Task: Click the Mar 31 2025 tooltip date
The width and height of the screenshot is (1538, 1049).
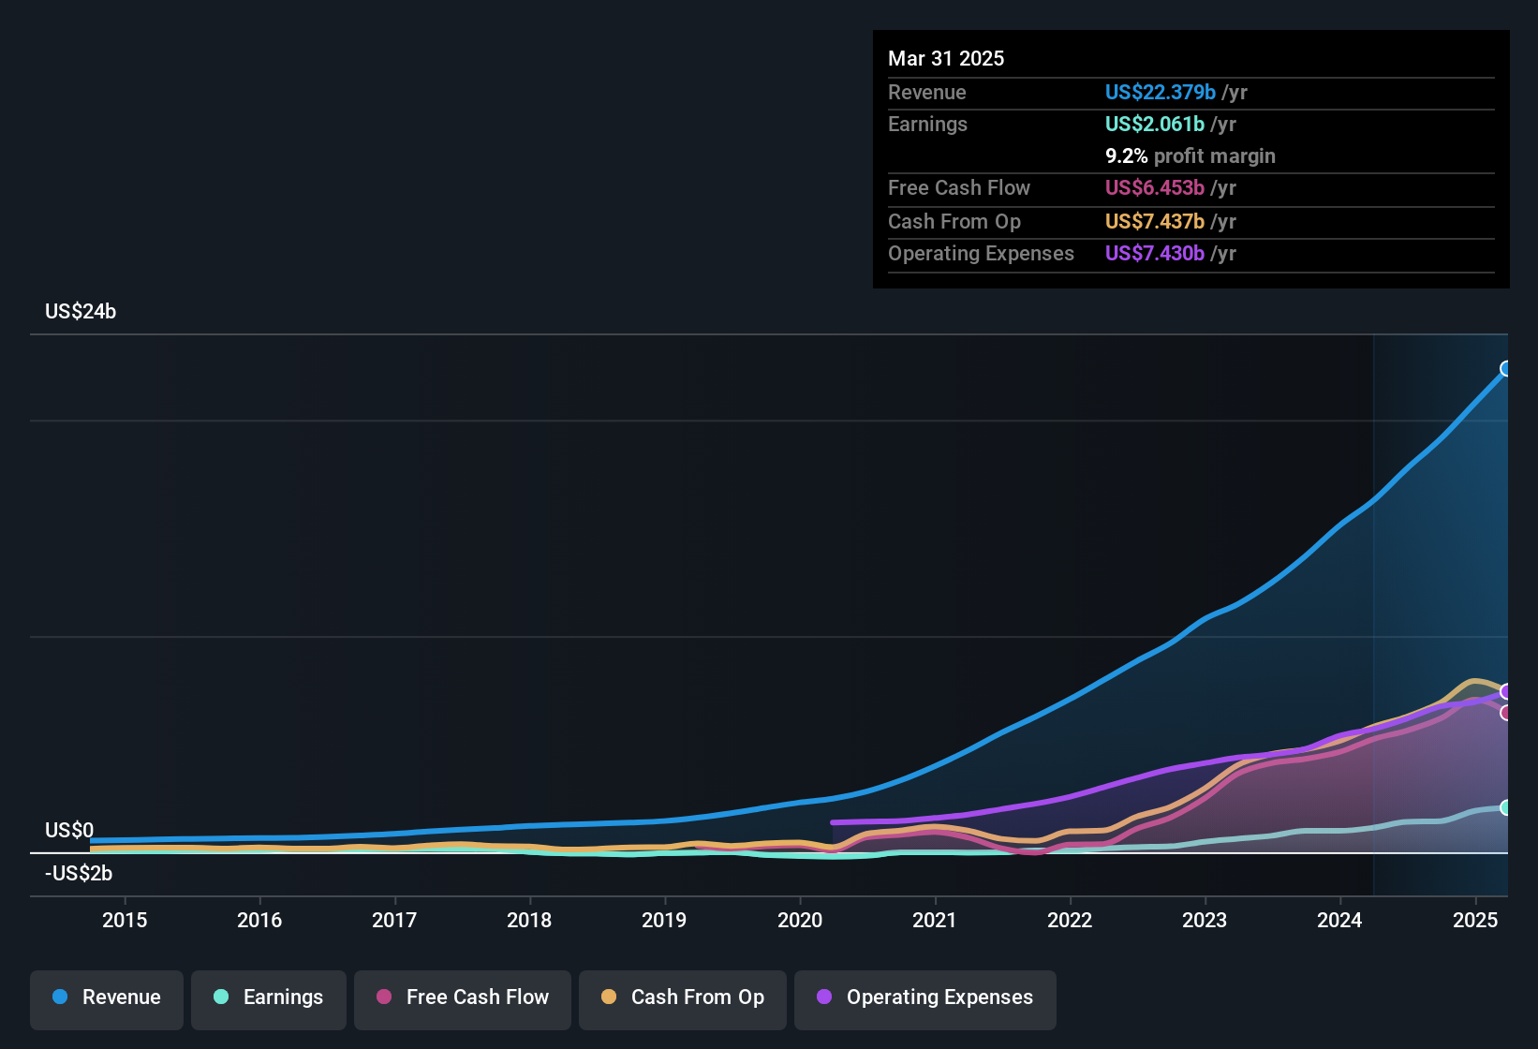Action: tap(946, 58)
